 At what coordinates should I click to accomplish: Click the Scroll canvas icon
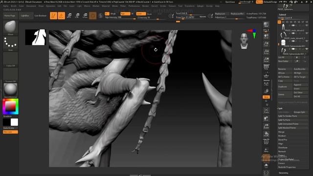click(x=266, y=36)
